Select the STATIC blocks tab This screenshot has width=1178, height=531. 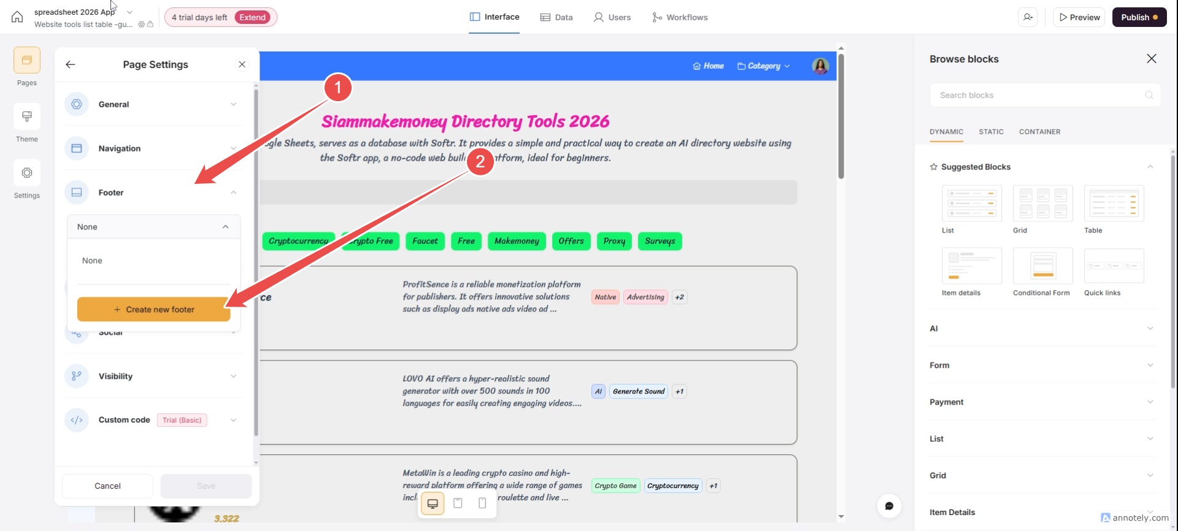(991, 132)
